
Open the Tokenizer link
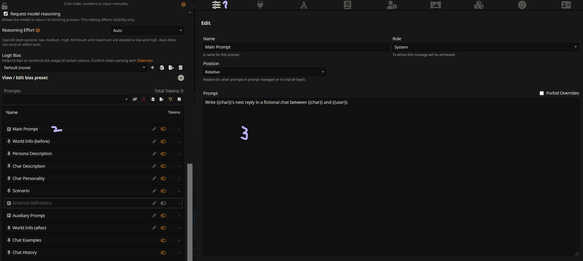coord(145,60)
